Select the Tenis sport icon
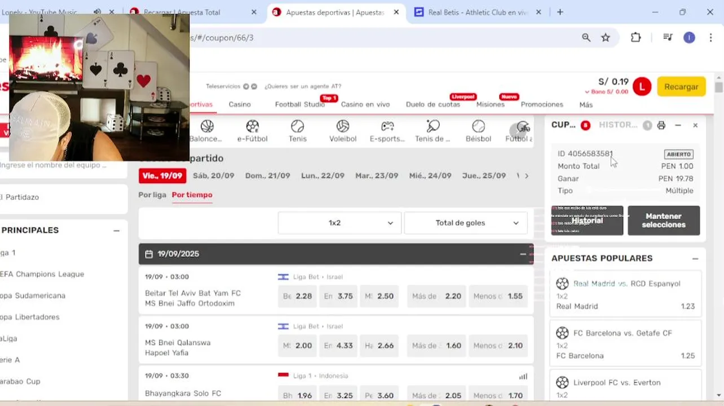This screenshot has width=724, height=406. point(297,126)
